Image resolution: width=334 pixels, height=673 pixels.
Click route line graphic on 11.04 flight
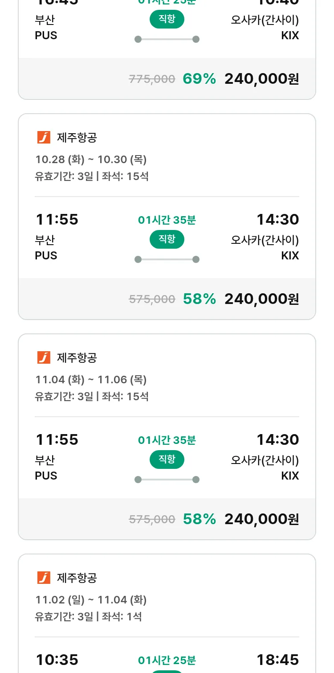tap(167, 480)
